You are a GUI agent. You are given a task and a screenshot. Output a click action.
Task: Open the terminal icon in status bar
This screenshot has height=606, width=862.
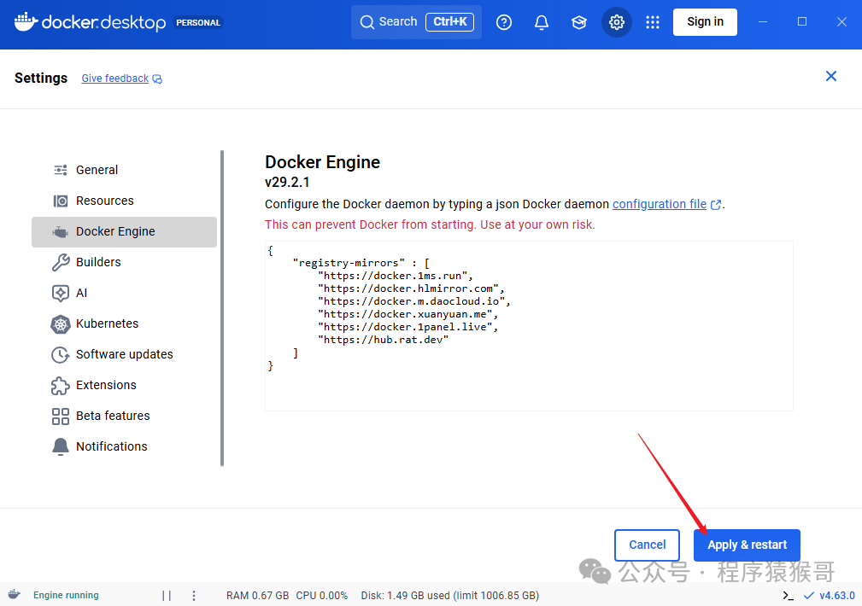pos(788,595)
